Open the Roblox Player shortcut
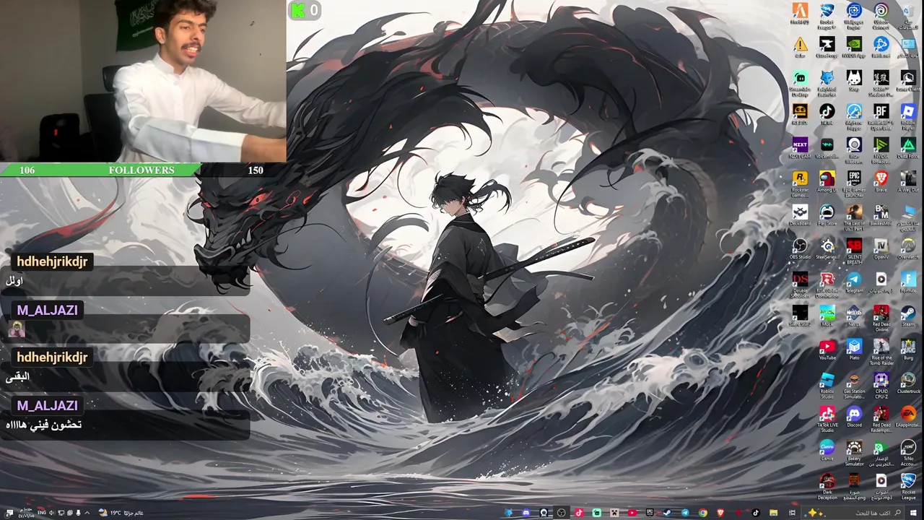 click(908, 116)
